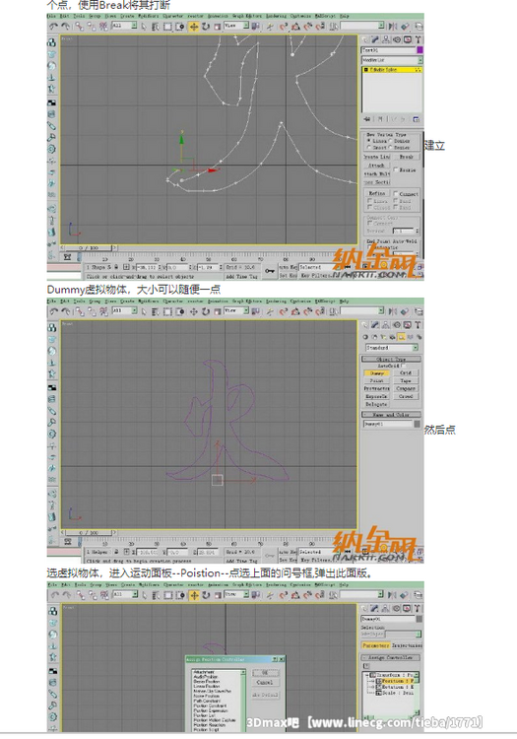517x739 pixels.
Task: Collapse the Name and Color rollout header
Action: tap(391, 415)
